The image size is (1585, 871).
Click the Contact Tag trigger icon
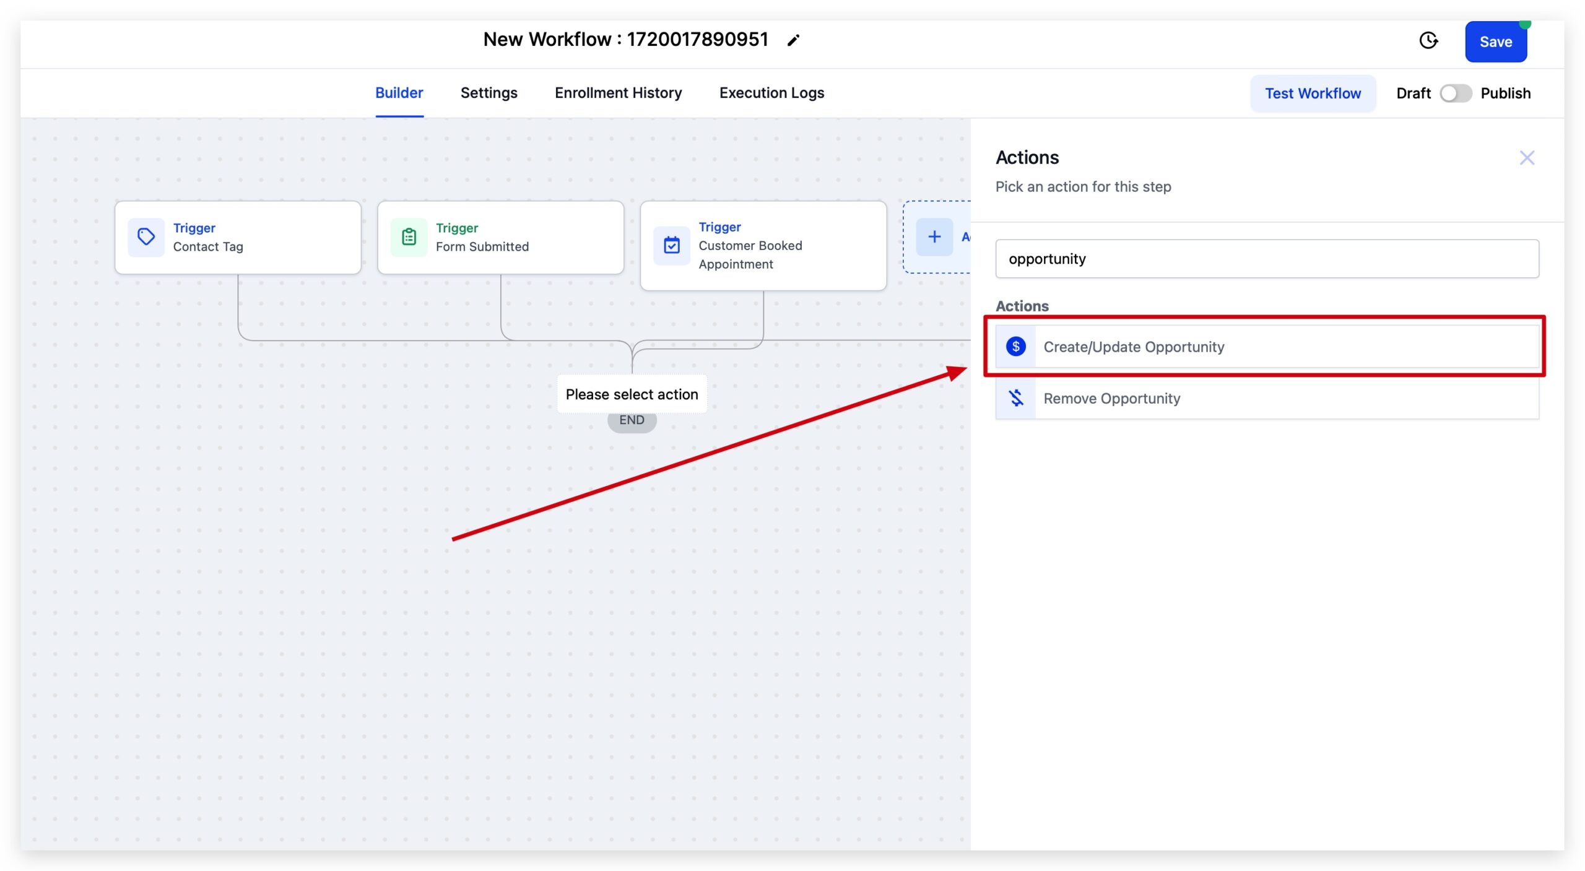(x=145, y=236)
